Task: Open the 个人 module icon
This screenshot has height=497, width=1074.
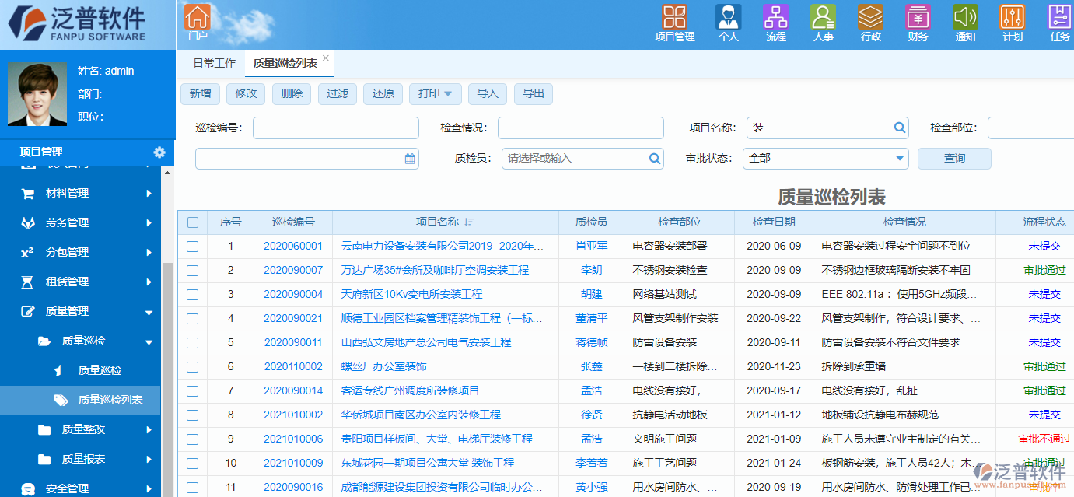Action: coord(729,17)
